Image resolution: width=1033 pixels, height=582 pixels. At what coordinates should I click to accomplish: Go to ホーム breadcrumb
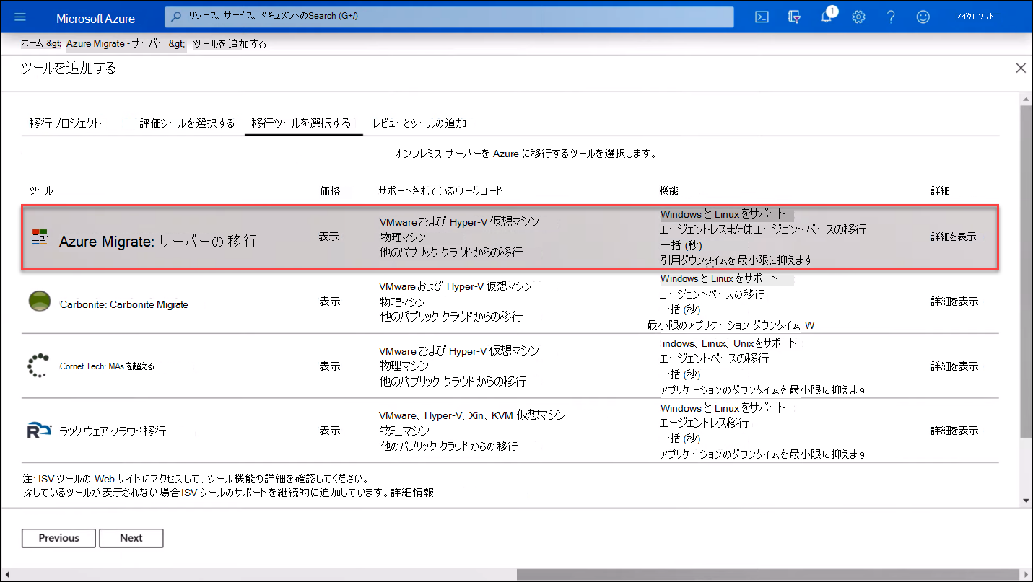(x=32, y=44)
